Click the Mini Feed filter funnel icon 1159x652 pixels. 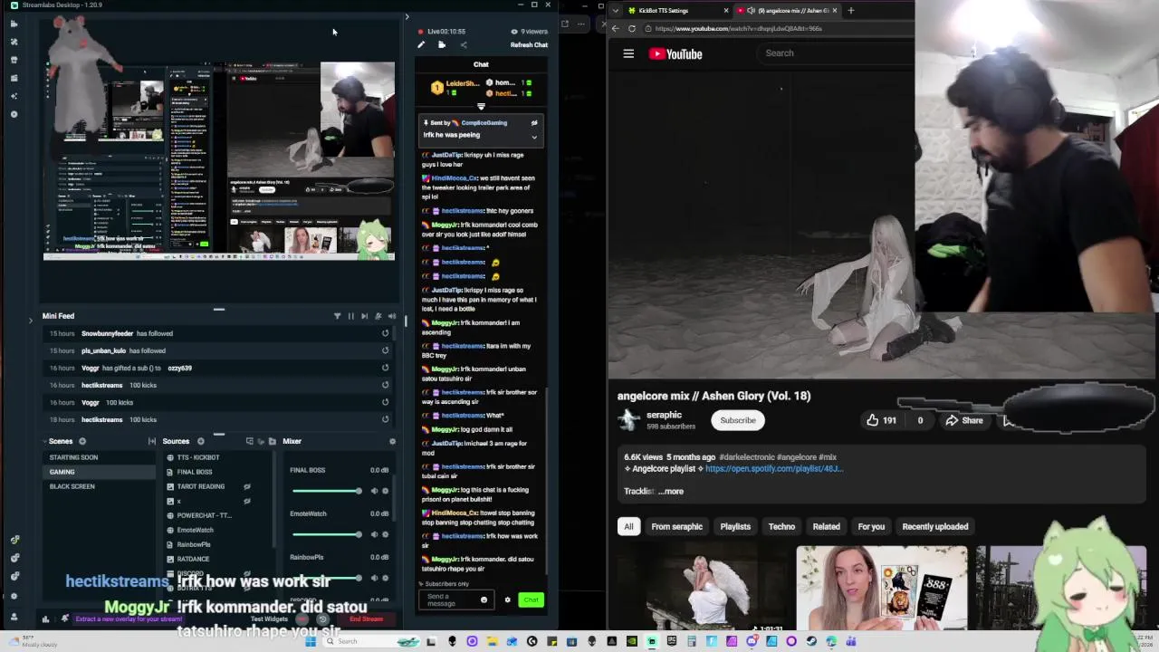click(337, 316)
